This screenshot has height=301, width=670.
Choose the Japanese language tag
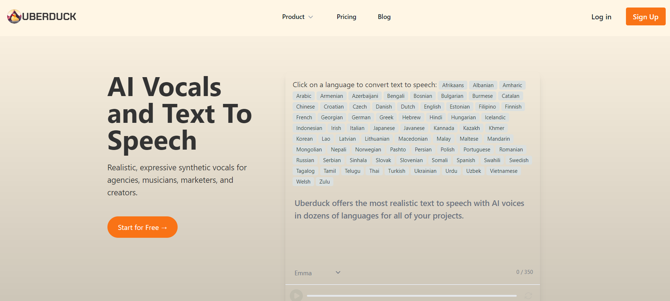coord(384,128)
